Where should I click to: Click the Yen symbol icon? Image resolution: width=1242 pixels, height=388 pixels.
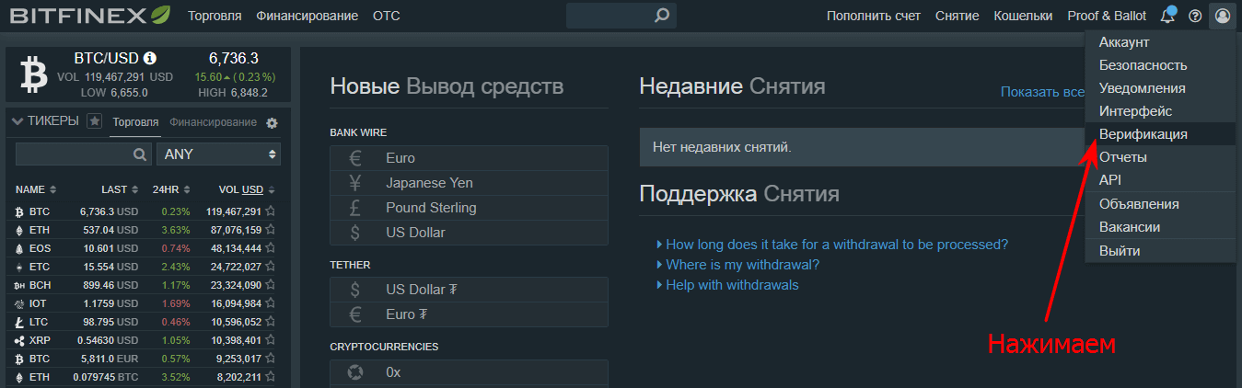(x=355, y=183)
